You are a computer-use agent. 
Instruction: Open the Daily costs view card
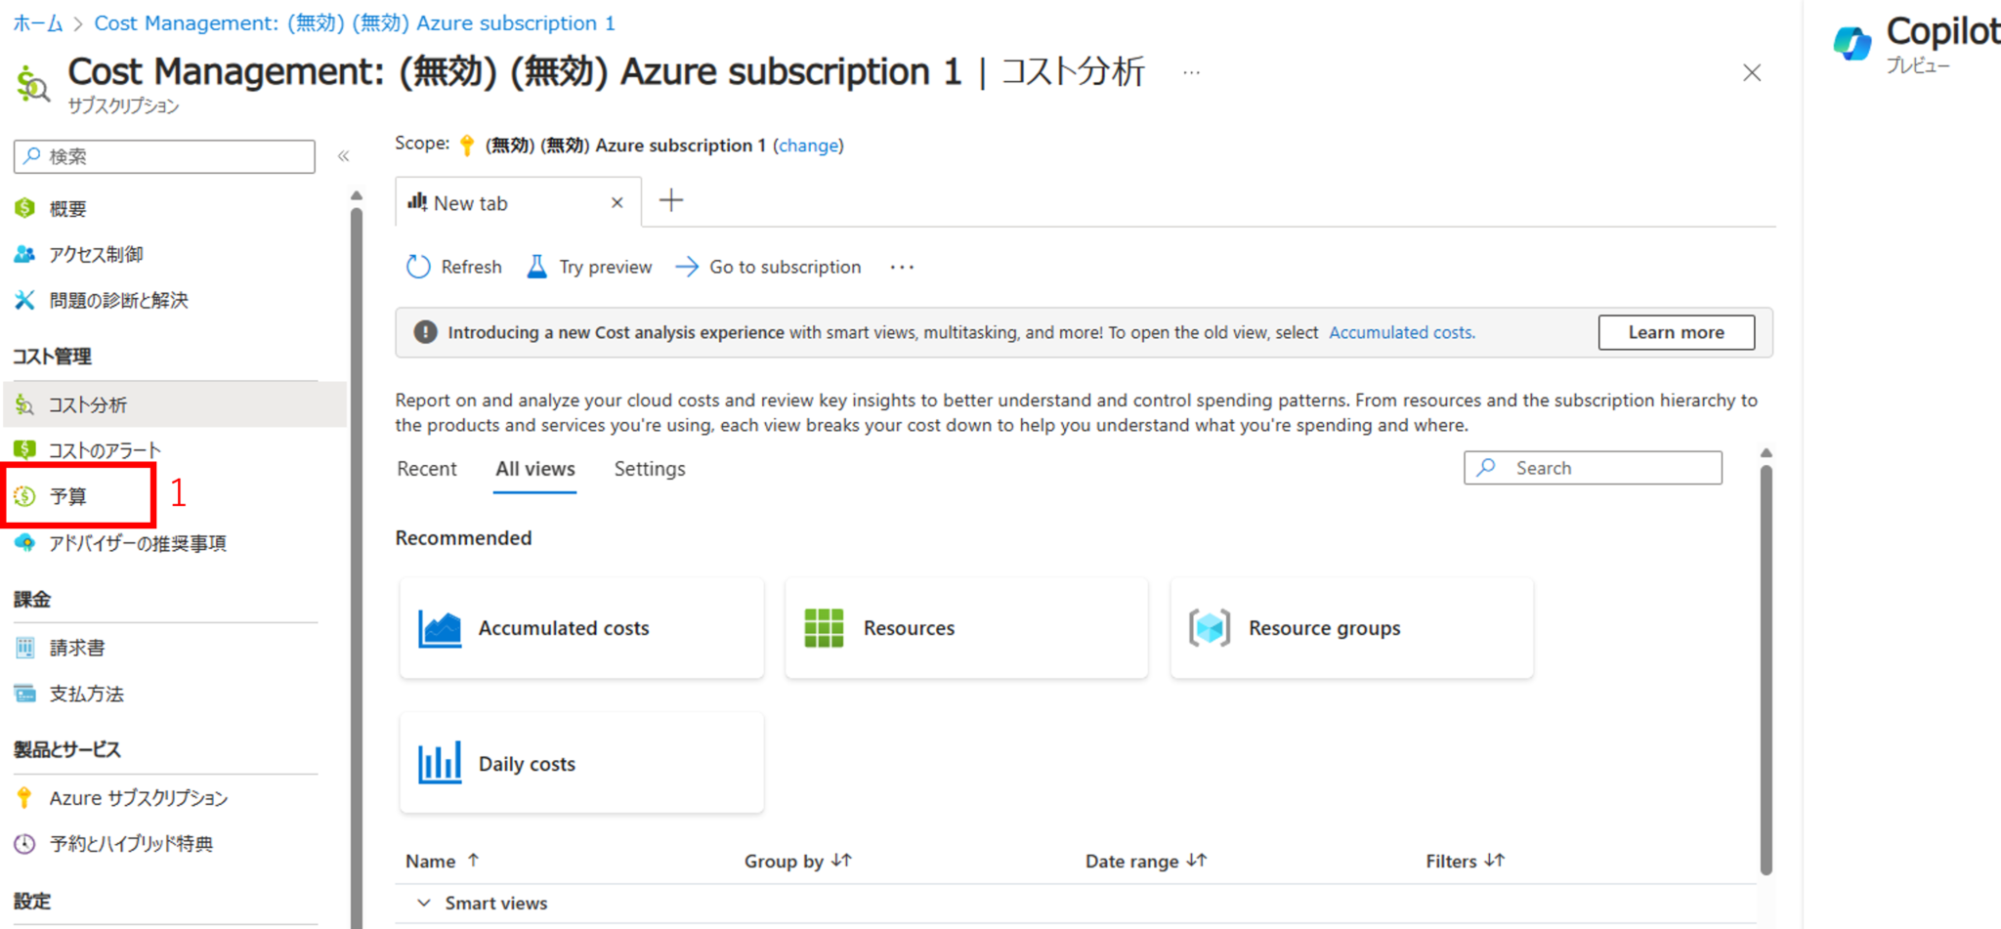(x=580, y=762)
